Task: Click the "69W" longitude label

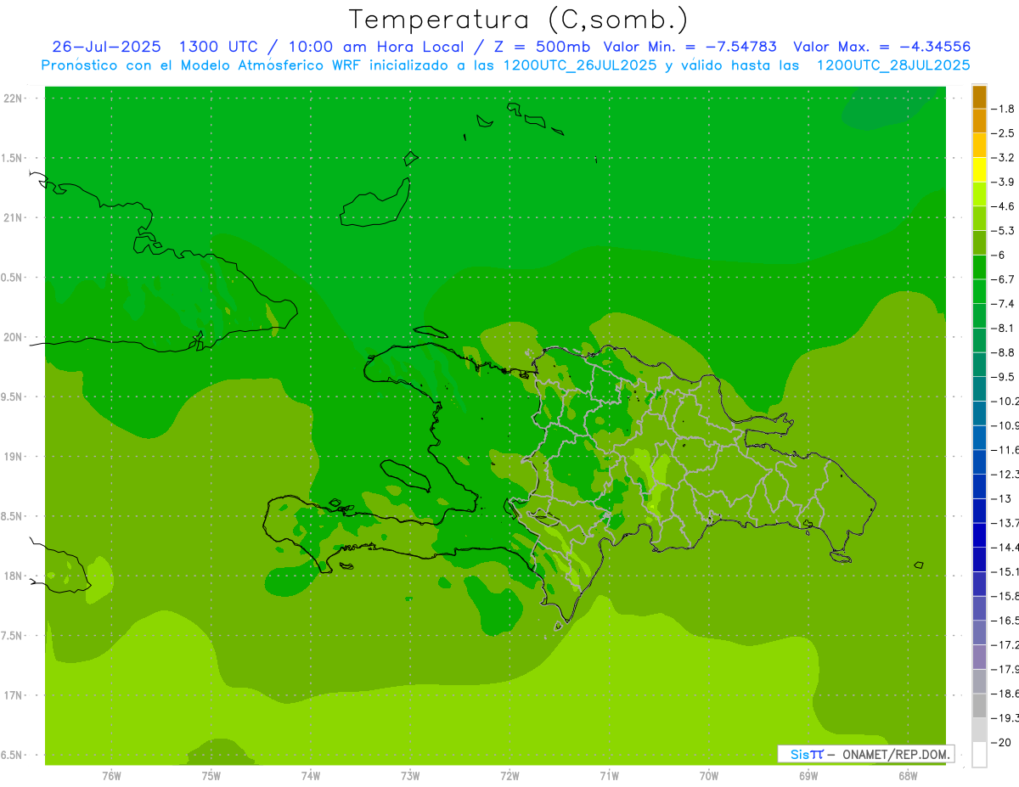Action: coord(808,775)
